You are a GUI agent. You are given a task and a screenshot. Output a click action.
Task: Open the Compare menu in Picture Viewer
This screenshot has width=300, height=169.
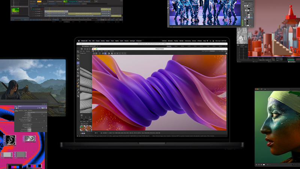click(106, 51)
